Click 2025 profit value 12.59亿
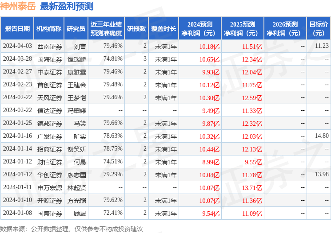The image size is (331, 233). [x=252, y=98]
